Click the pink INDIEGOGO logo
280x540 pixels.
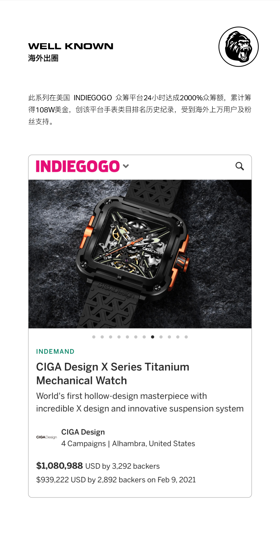tap(78, 166)
